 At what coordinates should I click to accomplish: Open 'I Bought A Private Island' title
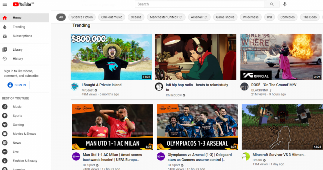pos(102,85)
